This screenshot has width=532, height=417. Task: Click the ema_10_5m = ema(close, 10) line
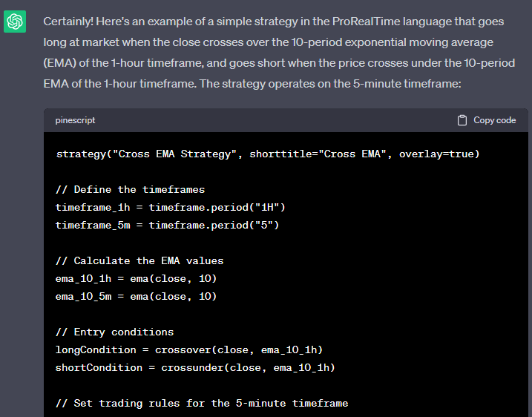point(136,296)
